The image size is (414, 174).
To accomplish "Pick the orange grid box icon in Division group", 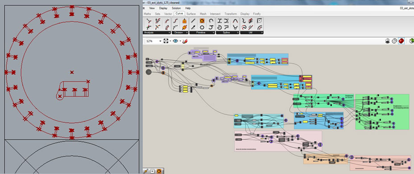I will (x=184, y=21).
